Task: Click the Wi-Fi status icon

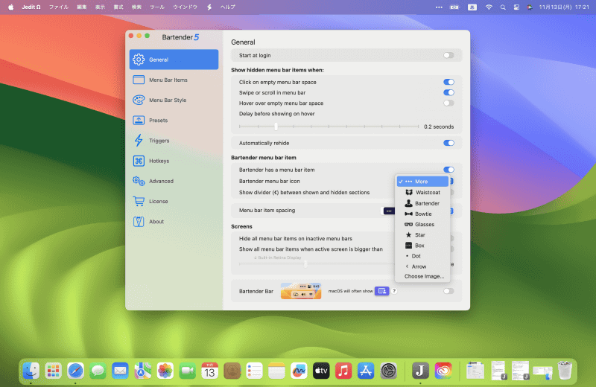Action: (x=489, y=7)
